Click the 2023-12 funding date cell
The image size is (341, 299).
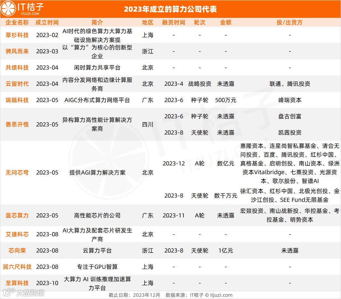[x=174, y=163]
